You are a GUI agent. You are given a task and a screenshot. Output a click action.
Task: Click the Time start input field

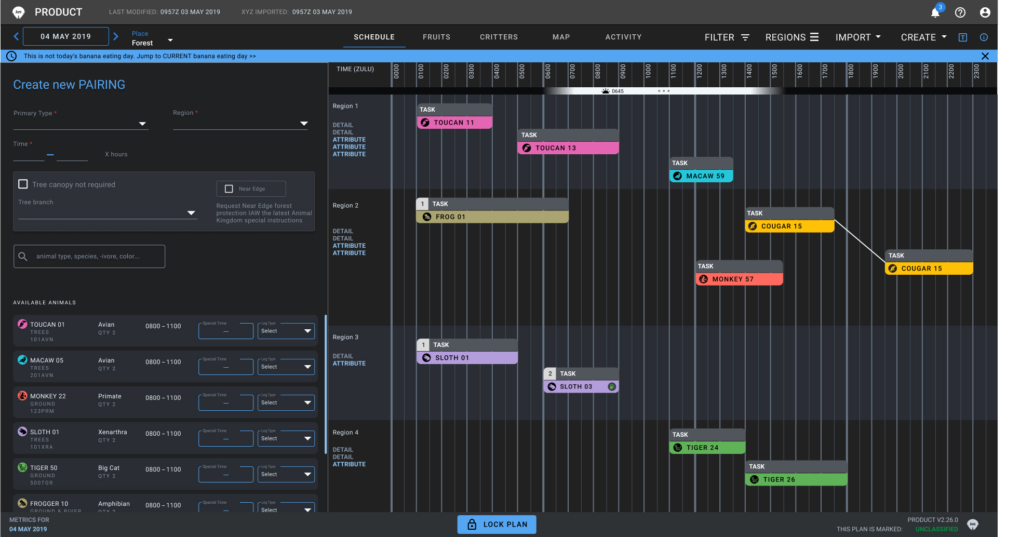[29, 154]
